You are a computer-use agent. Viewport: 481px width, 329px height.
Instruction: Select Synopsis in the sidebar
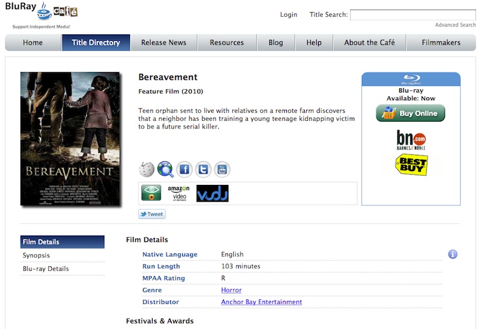(35, 256)
